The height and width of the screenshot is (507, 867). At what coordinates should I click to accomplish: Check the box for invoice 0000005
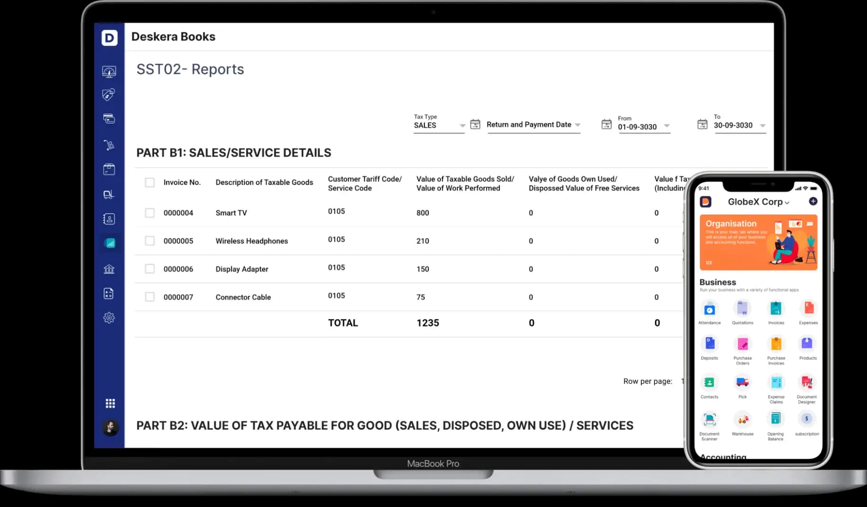pos(150,241)
